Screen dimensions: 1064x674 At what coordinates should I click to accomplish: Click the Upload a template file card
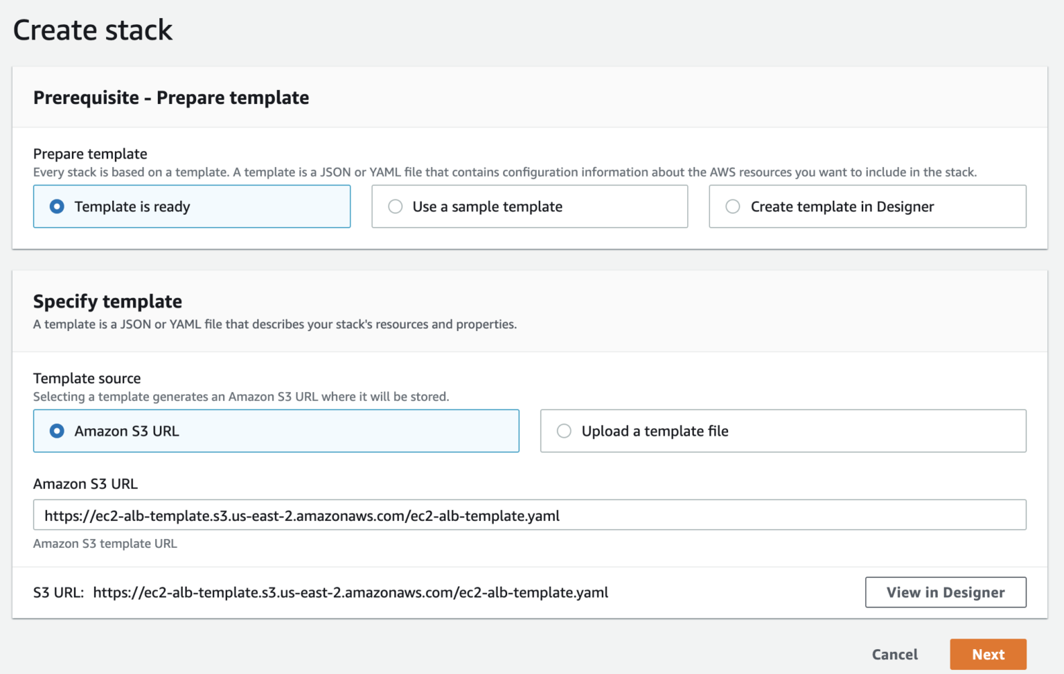click(783, 431)
